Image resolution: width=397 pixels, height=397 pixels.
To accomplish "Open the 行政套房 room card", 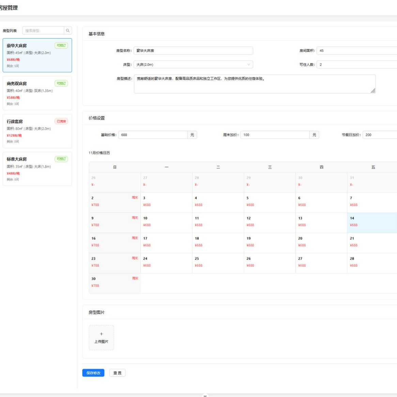I will point(37,131).
